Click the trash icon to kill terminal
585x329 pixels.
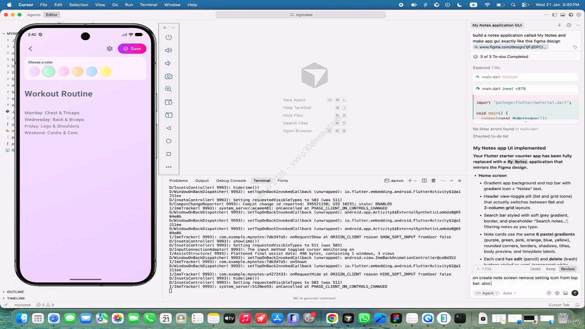(x=433, y=180)
